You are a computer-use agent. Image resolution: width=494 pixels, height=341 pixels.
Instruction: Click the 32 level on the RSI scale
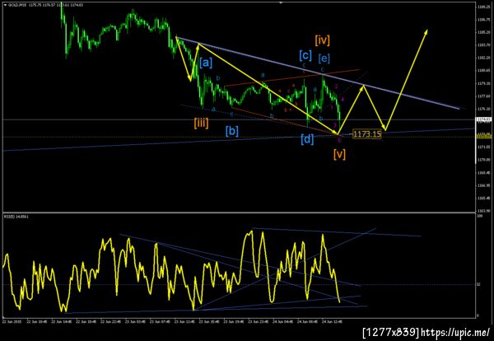(478, 285)
